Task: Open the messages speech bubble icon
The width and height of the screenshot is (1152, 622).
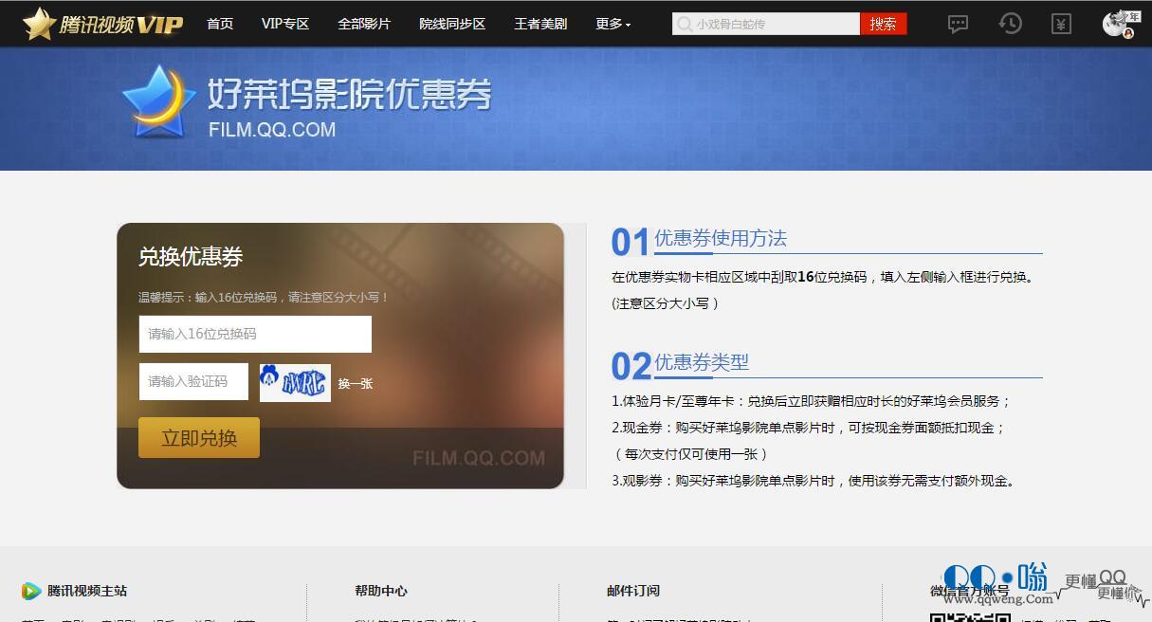Action: (x=959, y=24)
